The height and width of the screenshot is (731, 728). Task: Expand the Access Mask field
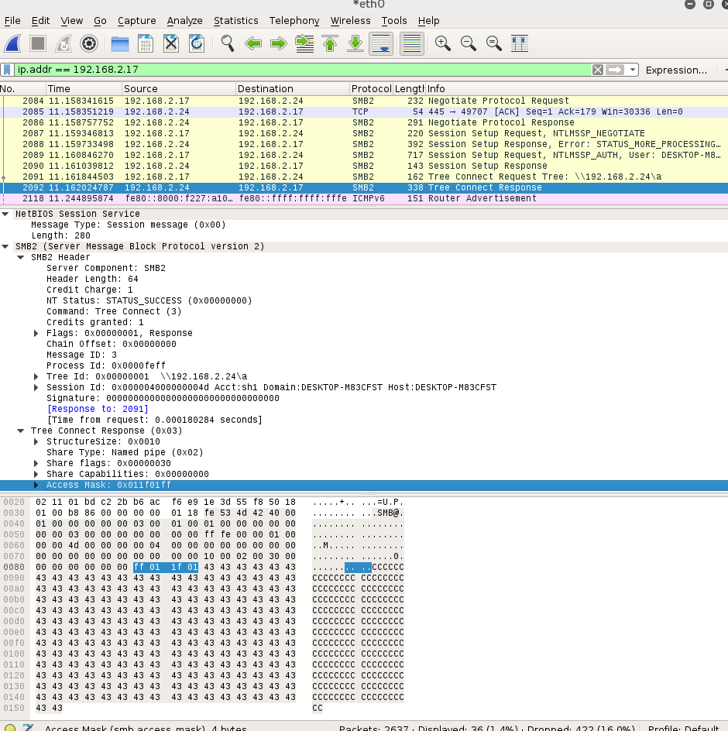point(36,486)
